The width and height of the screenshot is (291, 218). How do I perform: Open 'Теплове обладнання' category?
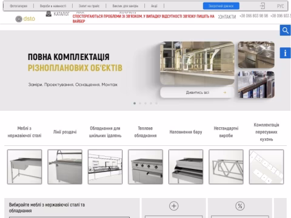pyautogui.click(x=145, y=132)
